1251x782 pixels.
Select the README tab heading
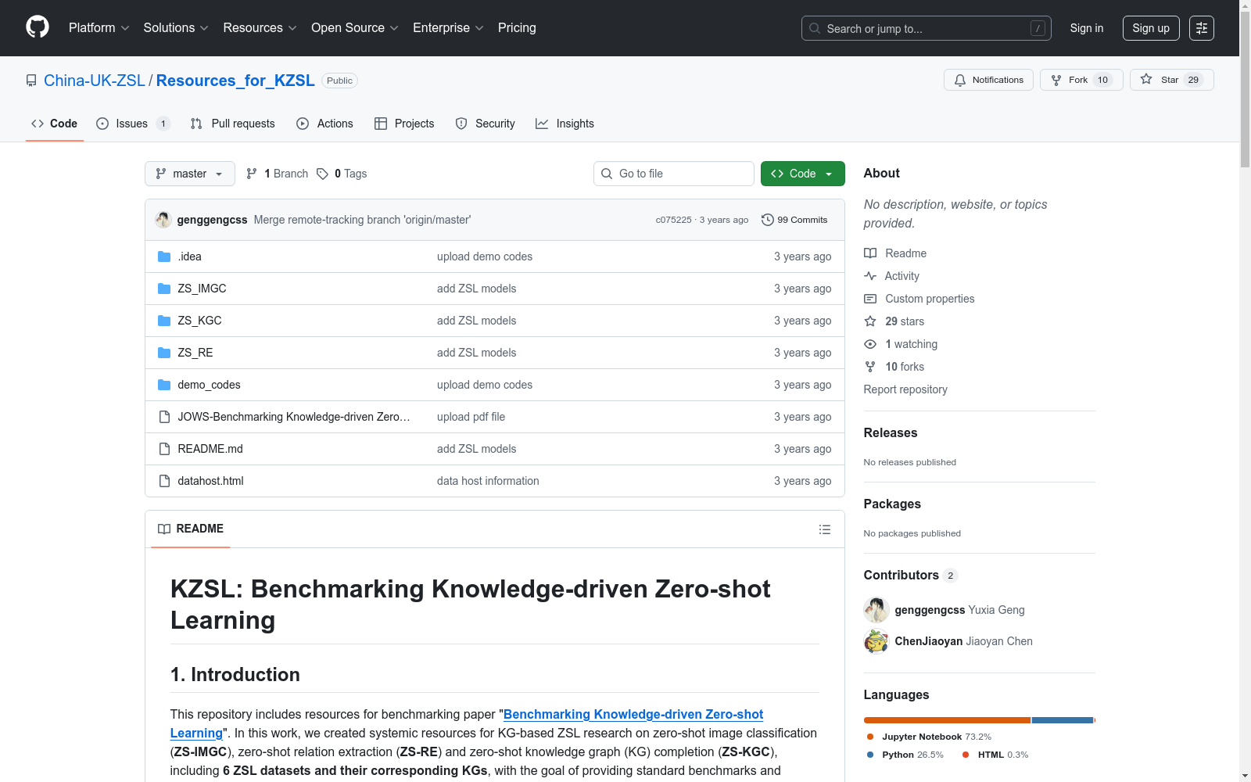pos(191,529)
